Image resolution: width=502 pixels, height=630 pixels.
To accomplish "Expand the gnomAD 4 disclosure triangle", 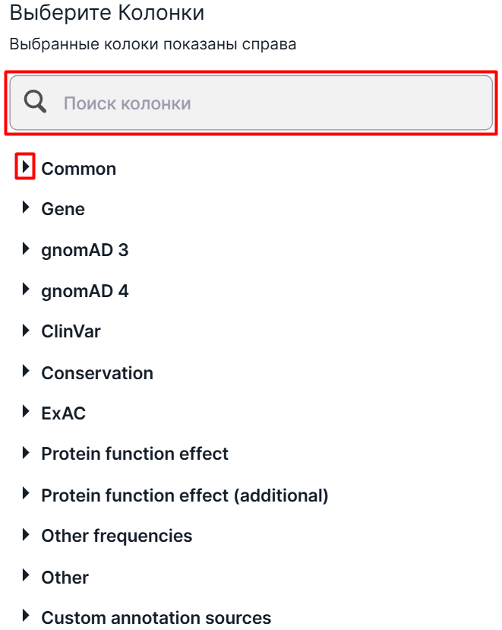I will [26, 289].
